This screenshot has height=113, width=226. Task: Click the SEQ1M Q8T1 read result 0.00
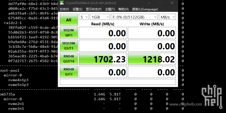(x=103, y=33)
